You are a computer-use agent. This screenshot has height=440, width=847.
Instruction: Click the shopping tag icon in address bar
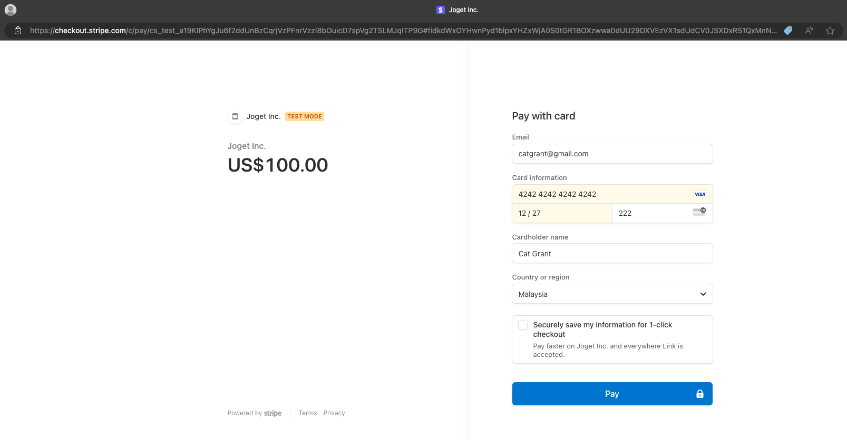click(x=788, y=31)
